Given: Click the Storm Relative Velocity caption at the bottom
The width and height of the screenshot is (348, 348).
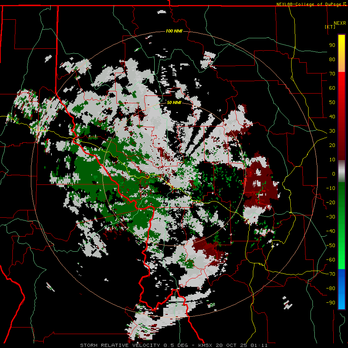Looking at the screenshot, I should (174, 345).
